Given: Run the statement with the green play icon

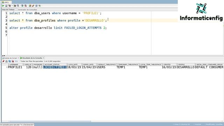Looking at the screenshot, I should pyautogui.click(x=3, y=6).
